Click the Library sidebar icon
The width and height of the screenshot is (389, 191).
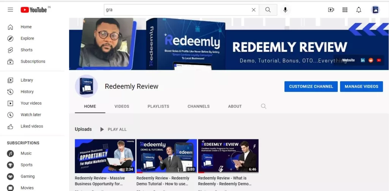pyautogui.click(x=10, y=80)
